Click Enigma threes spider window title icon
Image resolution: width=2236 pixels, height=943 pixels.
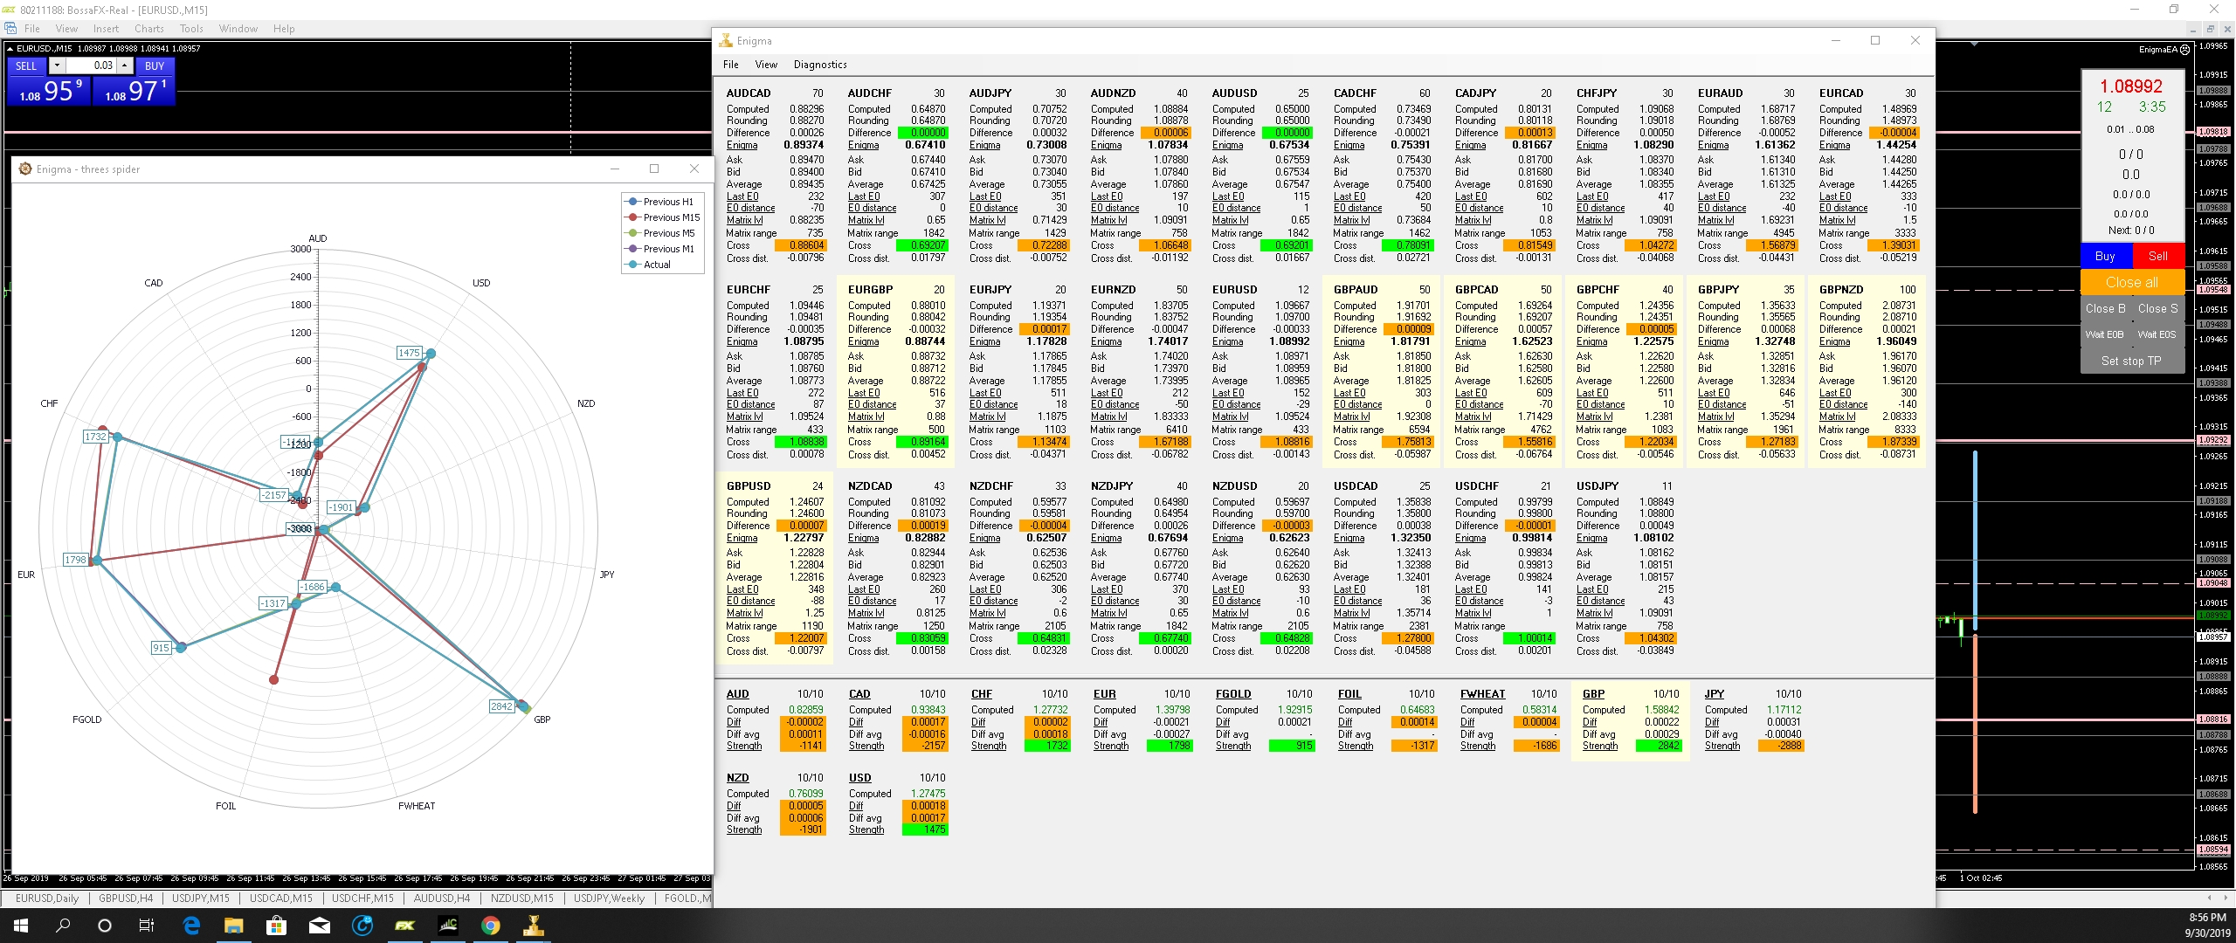[x=25, y=169]
